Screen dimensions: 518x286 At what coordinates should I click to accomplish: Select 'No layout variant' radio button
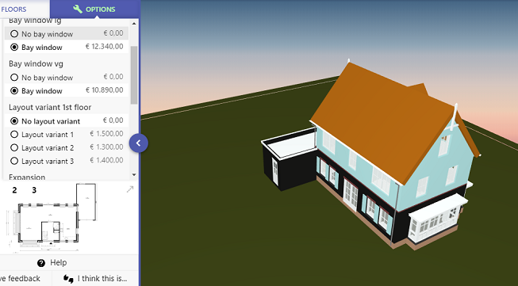coord(14,121)
